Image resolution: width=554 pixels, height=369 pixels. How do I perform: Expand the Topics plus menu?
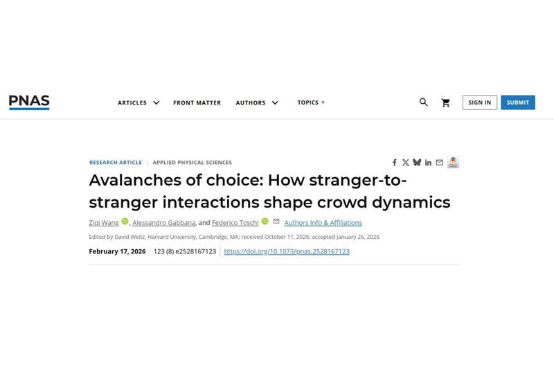(311, 102)
